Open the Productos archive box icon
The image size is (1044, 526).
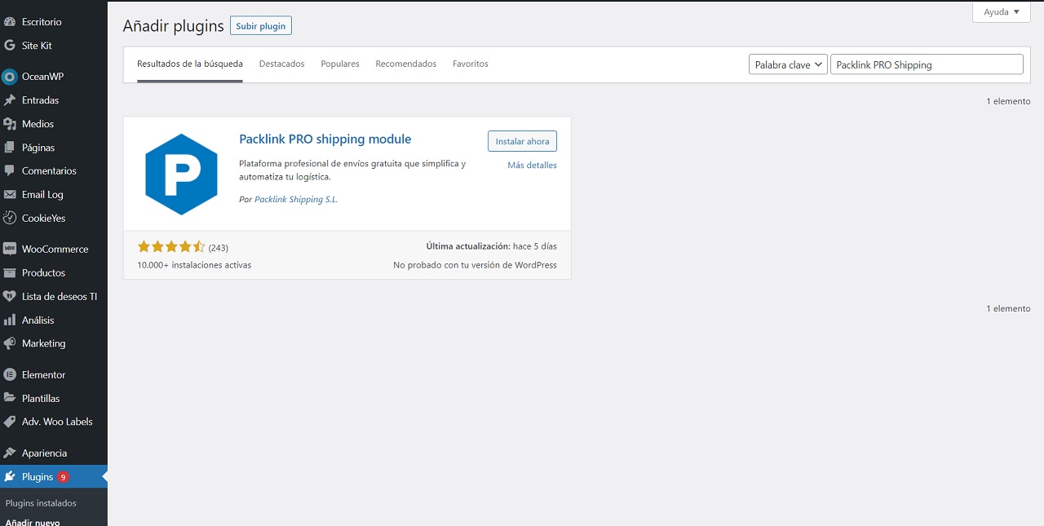pos(10,273)
